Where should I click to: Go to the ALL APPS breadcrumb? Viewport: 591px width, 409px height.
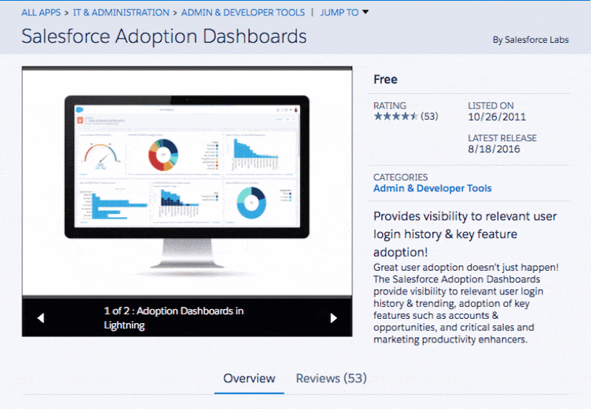pyautogui.click(x=41, y=13)
